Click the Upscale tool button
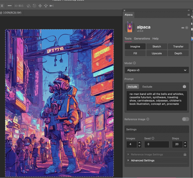This screenshot has width=193, height=178. pos(157,53)
